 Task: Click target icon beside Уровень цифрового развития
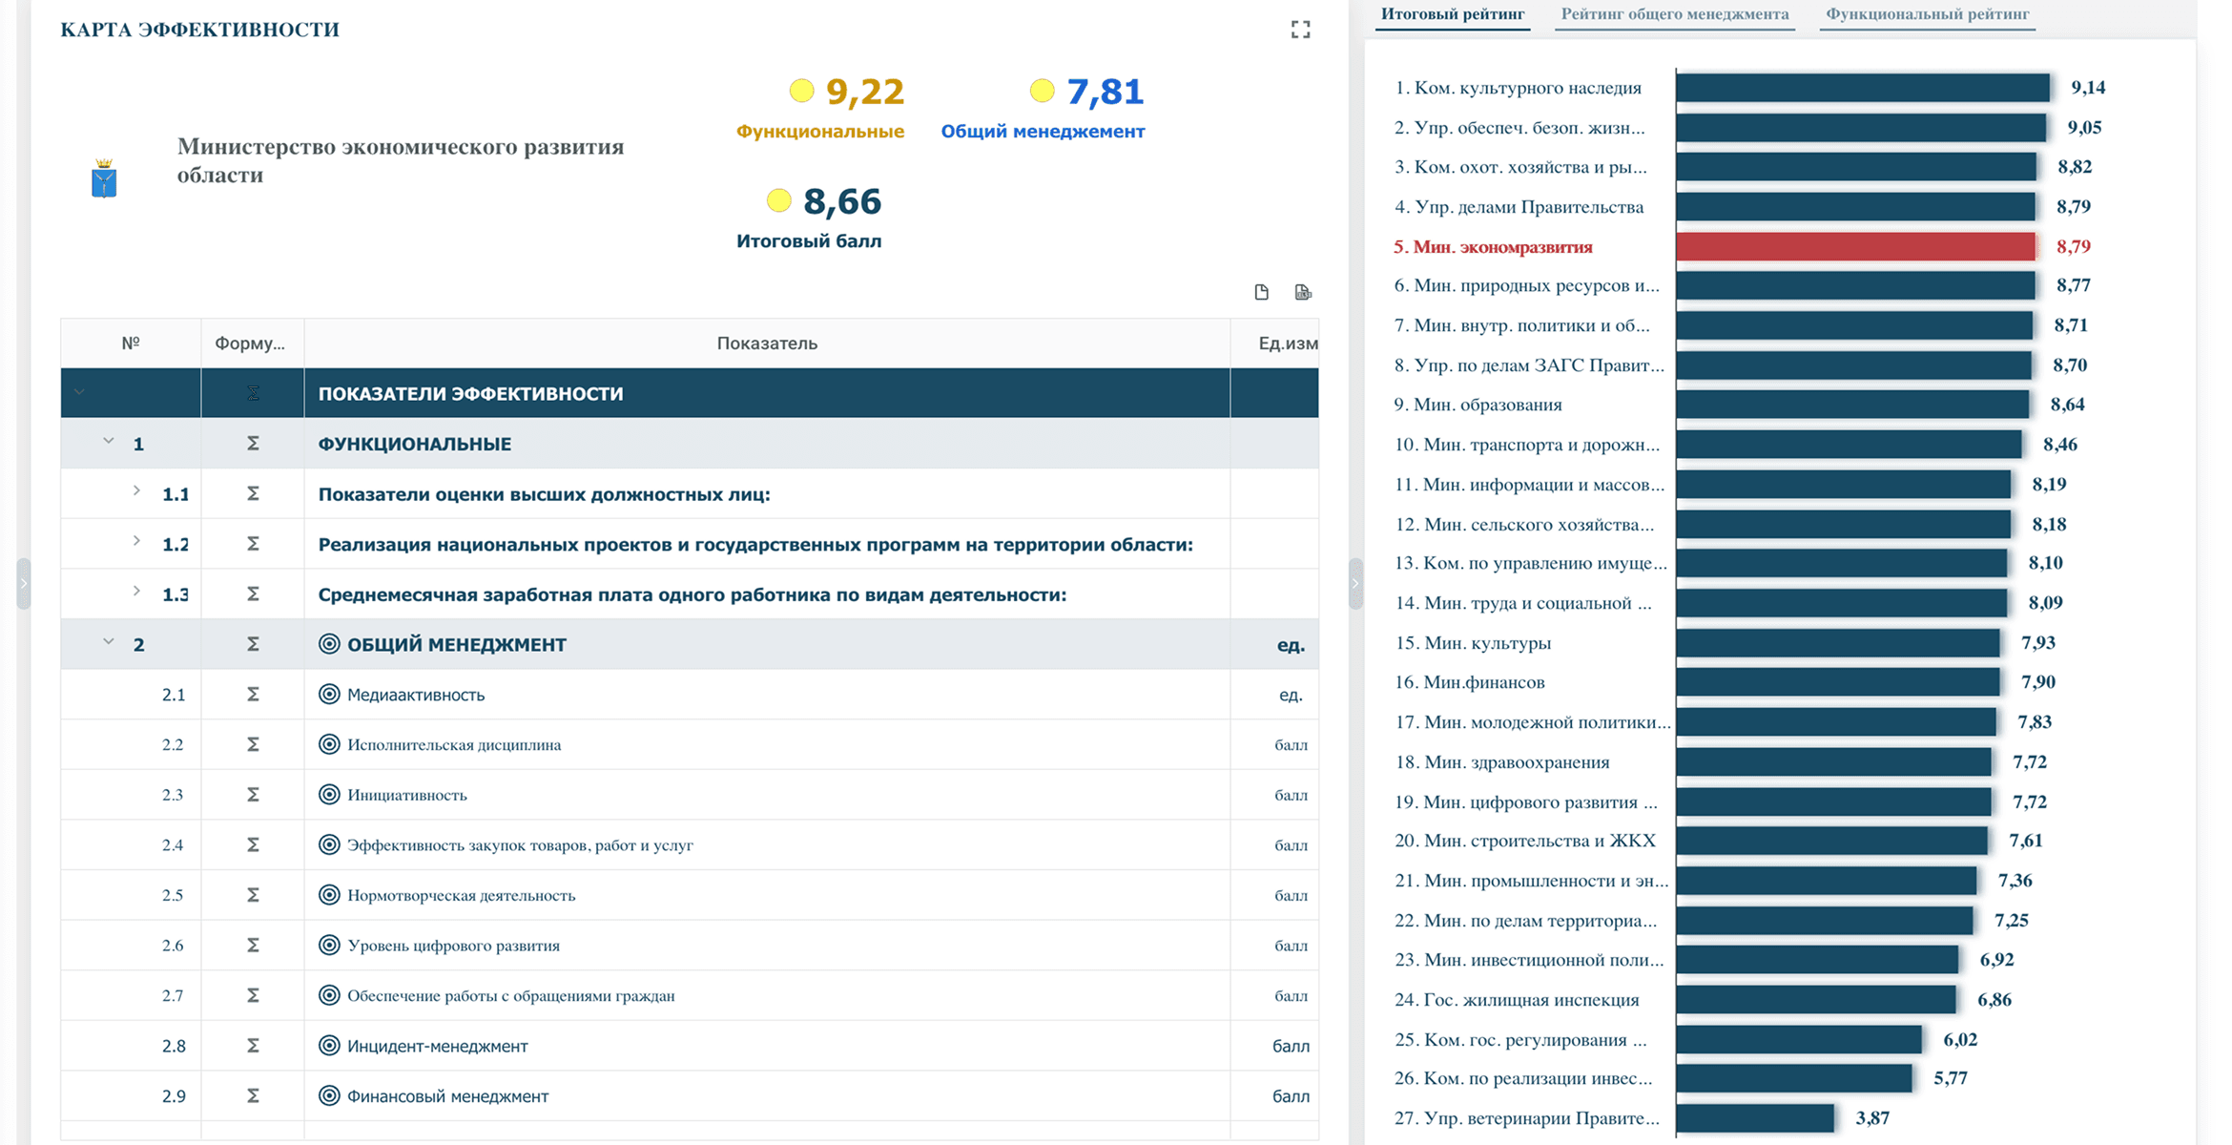tap(329, 945)
